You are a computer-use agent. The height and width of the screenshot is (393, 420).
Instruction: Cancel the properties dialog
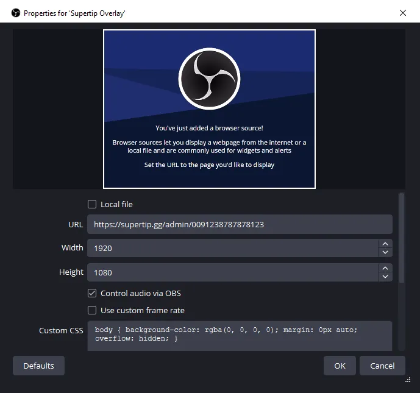(382, 366)
